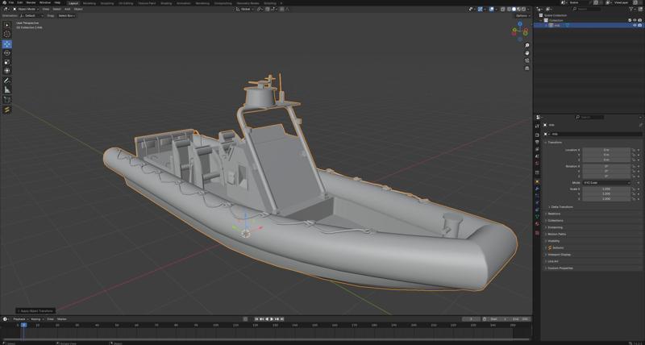Pick the Scale tool from the left toolbar

pos(7,62)
